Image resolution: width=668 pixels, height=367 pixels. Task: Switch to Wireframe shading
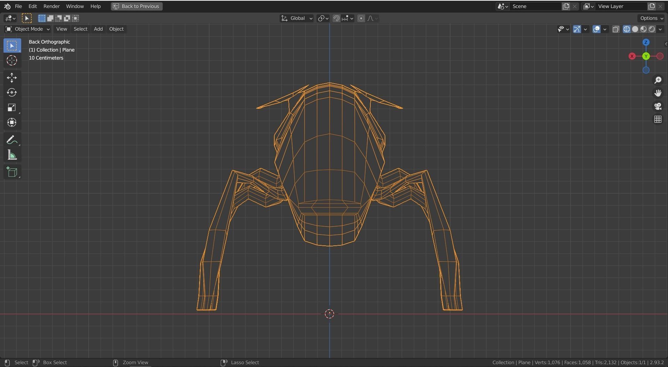pyautogui.click(x=627, y=29)
